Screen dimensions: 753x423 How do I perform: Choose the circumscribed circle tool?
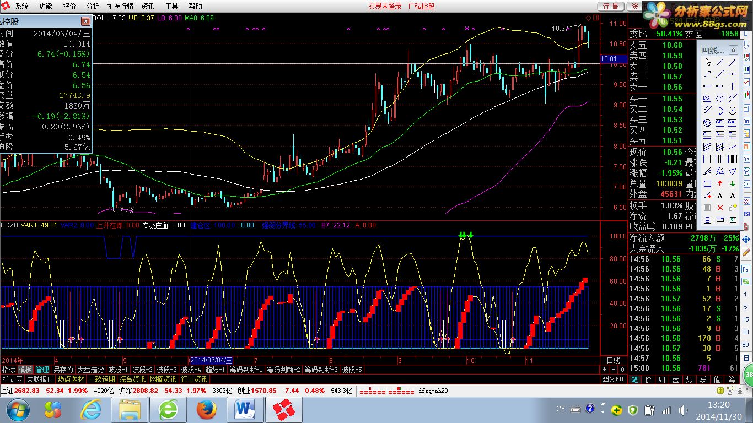(x=707, y=122)
